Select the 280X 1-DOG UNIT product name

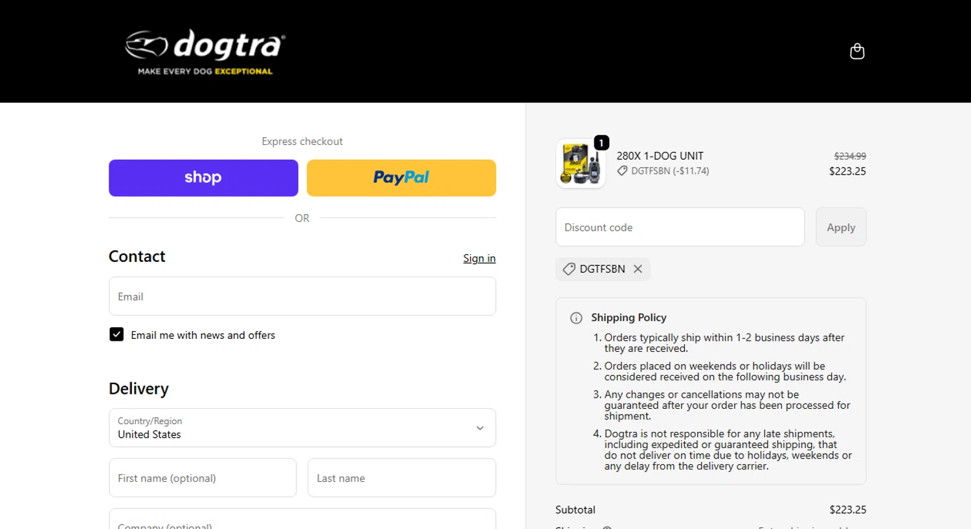click(x=660, y=156)
